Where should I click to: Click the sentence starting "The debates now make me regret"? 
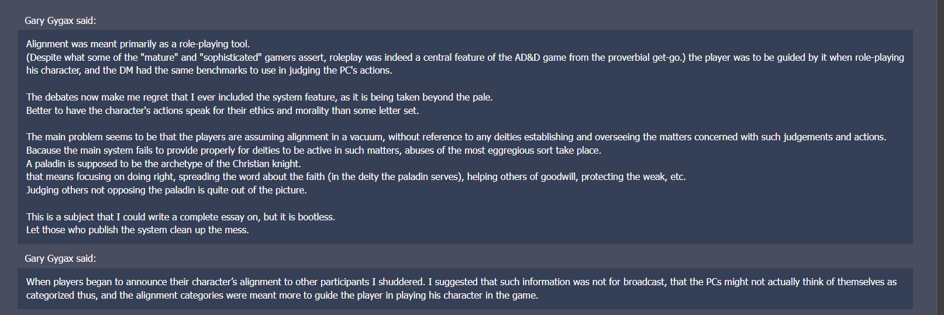pyautogui.click(x=259, y=97)
